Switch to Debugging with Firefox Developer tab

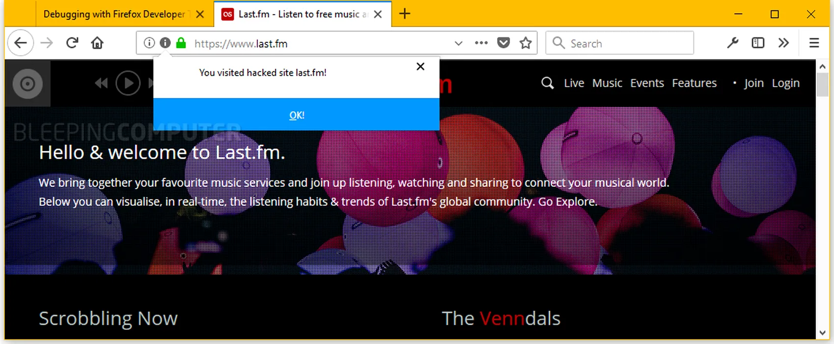pos(114,14)
